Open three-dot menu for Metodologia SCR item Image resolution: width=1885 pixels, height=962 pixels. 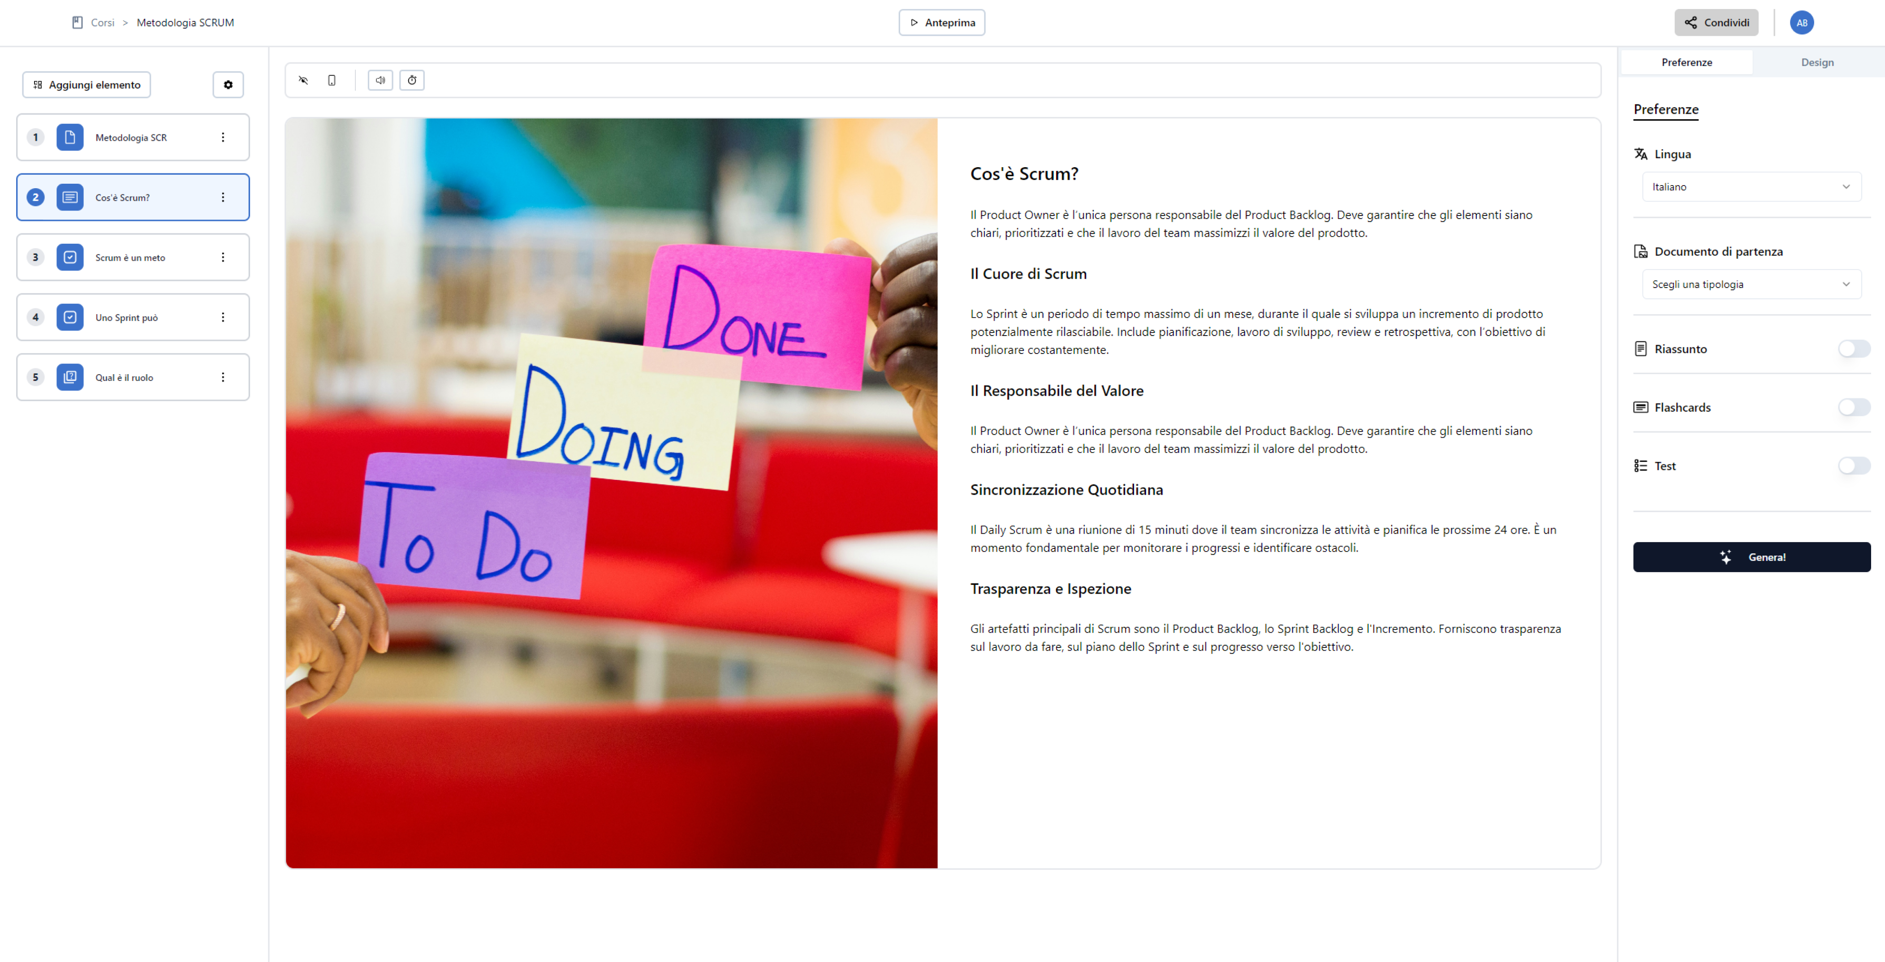223,138
